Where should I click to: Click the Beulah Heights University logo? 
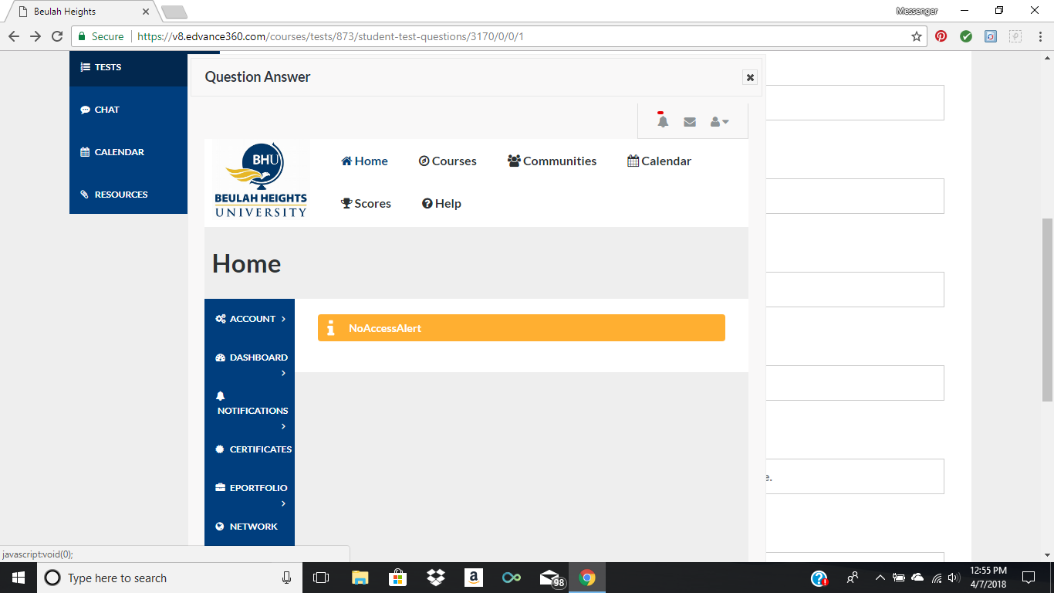260,181
